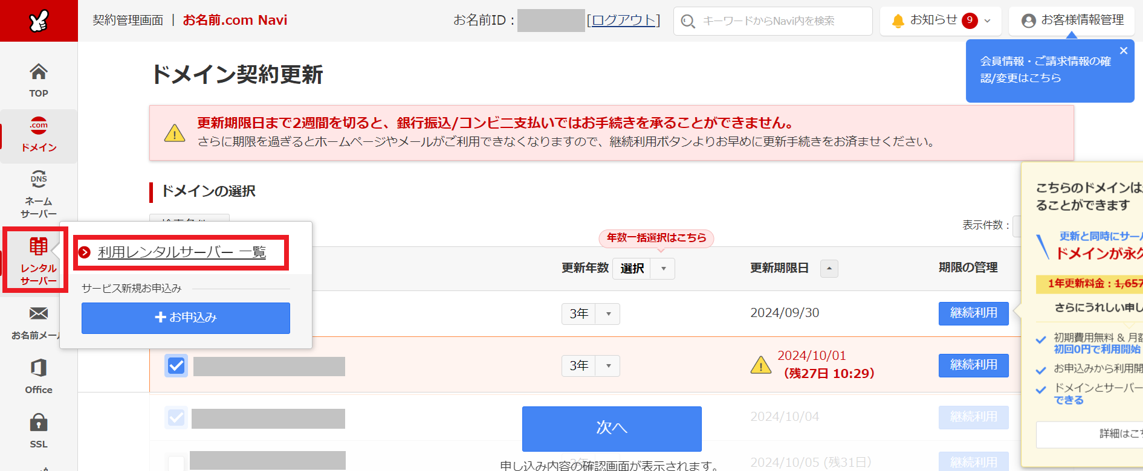Click the warning triangle beside 2024/10/01
1143x471 pixels.
(761, 365)
